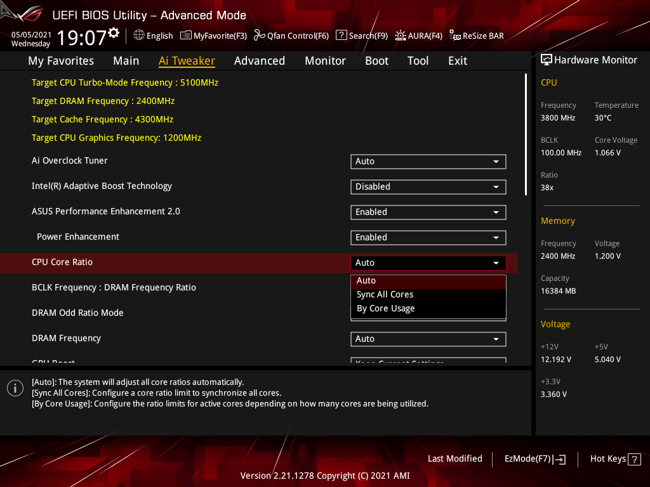The height and width of the screenshot is (487, 650).
Task: Switch to the Main tab
Action: coord(126,61)
